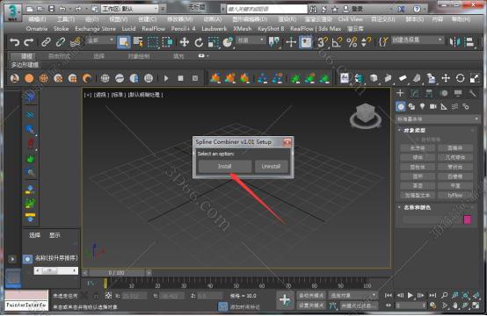Click the tyFlow object type button

455,195
